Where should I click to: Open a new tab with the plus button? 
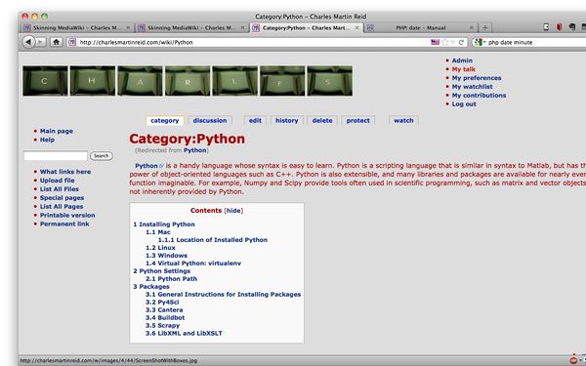[484, 27]
